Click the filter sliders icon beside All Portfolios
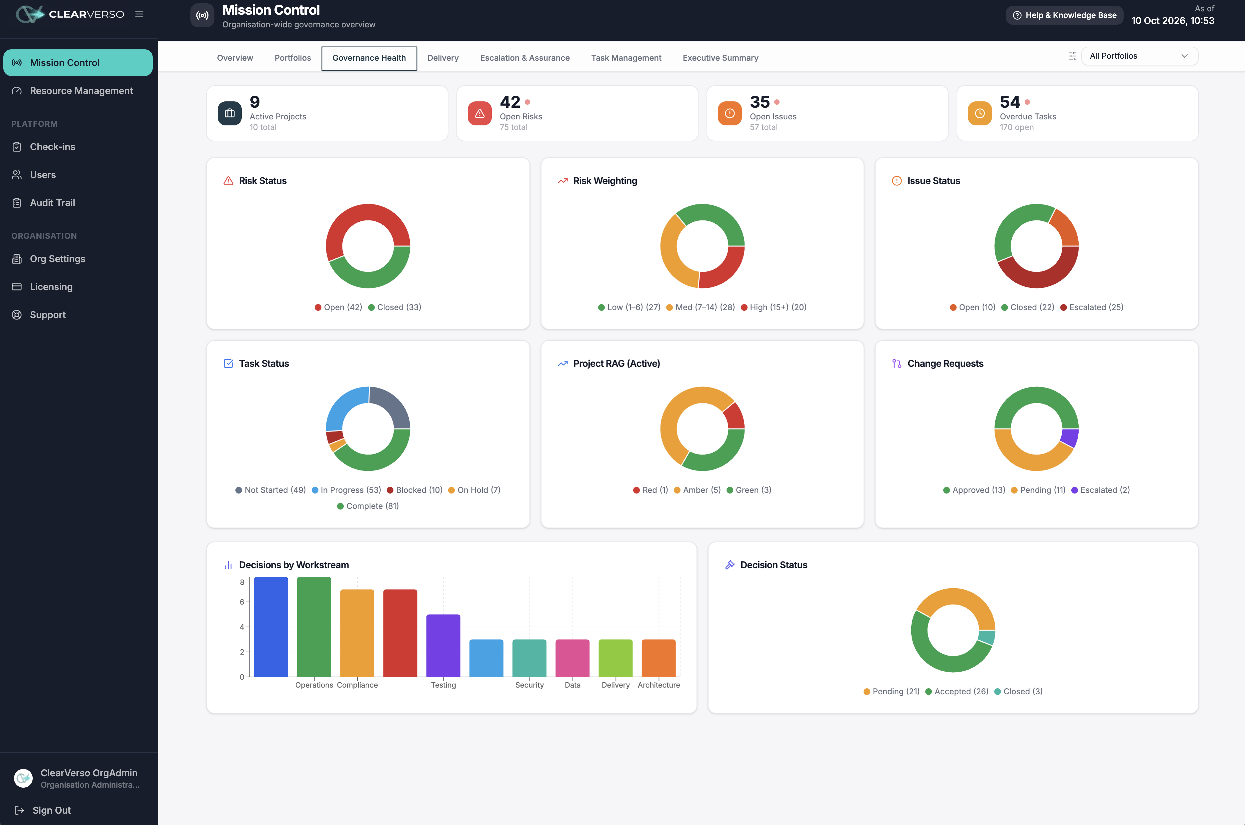1245x825 pixels. (x=1073, y=56)
